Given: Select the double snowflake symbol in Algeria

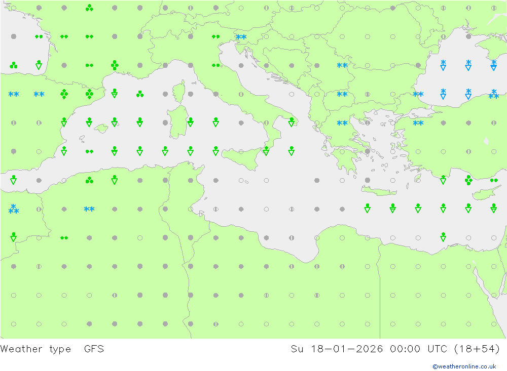Looking at the screenshot, I should pos(89,209).
